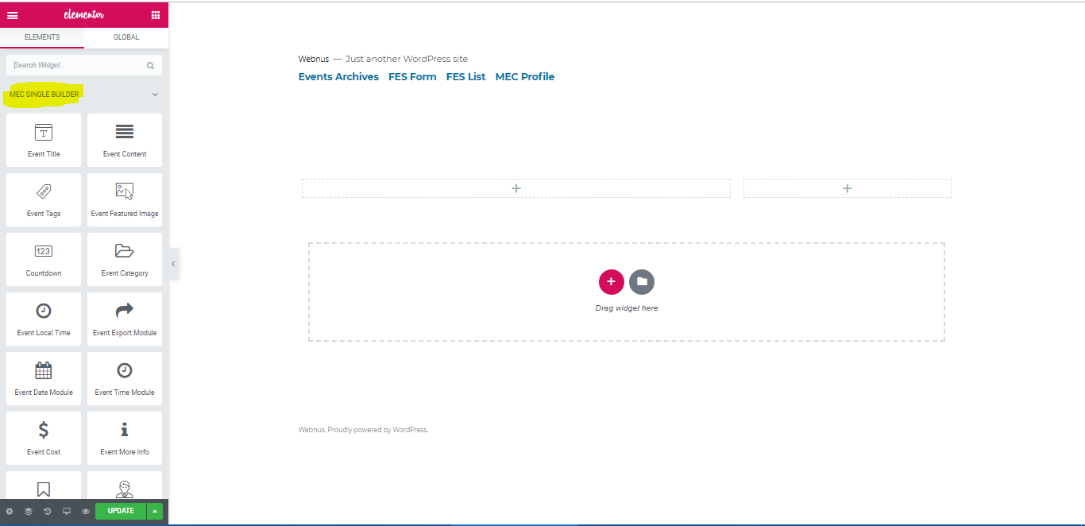Open the FES Form menu link

(x=412, y=77)
